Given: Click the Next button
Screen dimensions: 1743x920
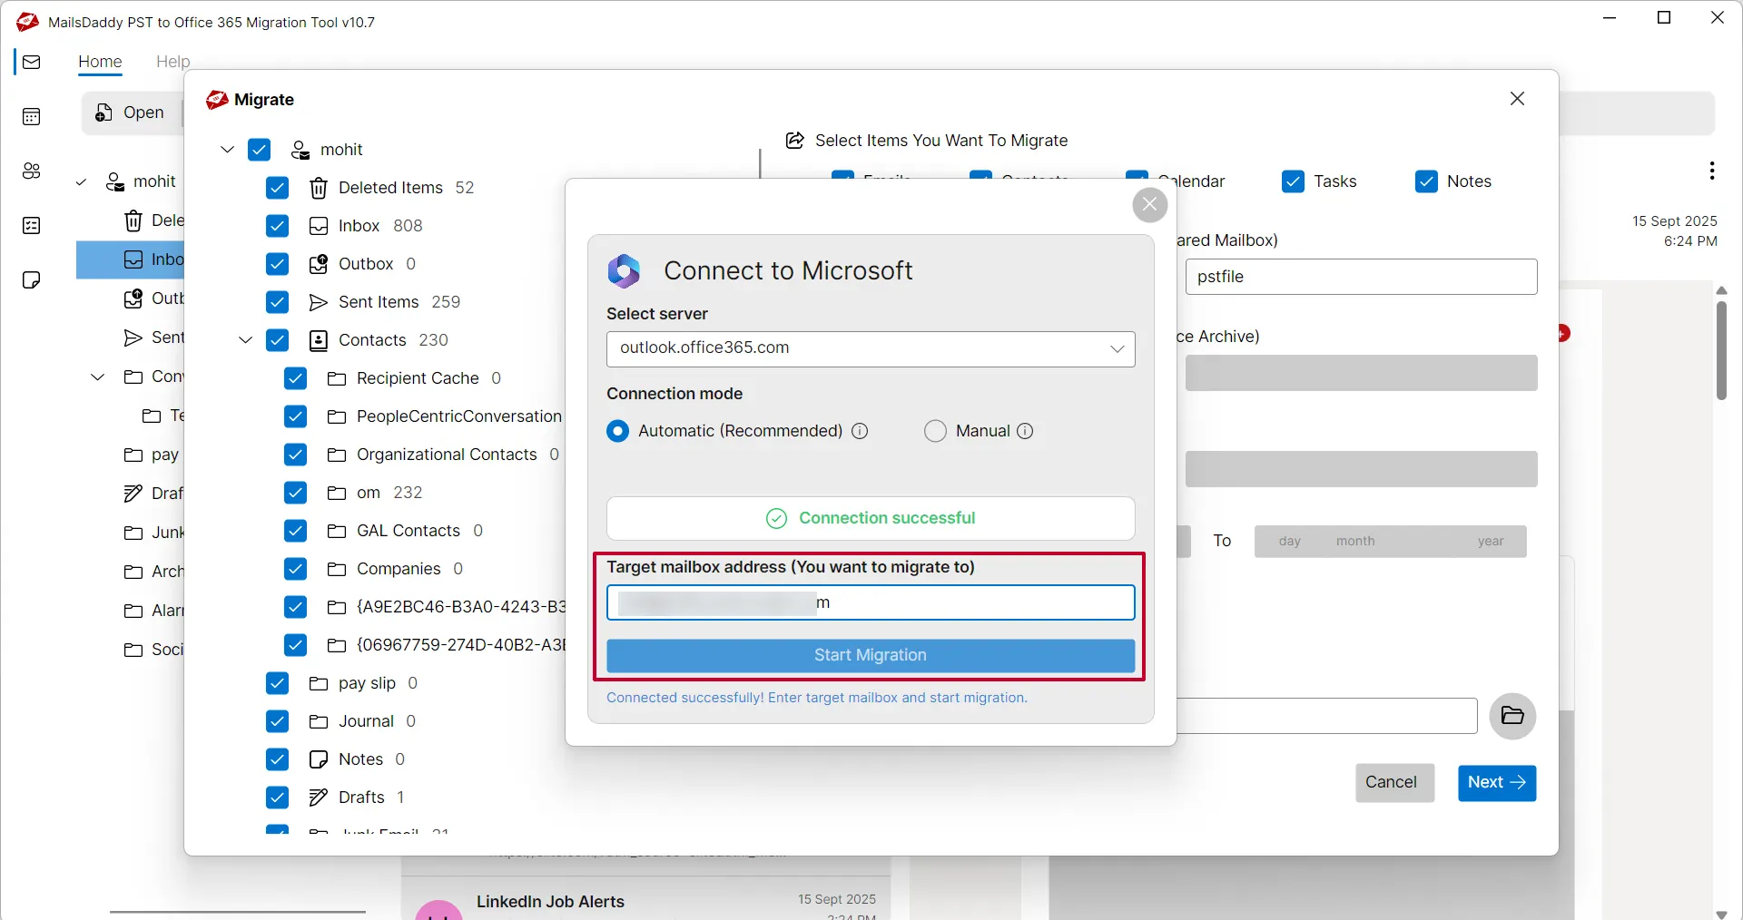Looking at the screenshot, I should click(x=1497, y=783).
